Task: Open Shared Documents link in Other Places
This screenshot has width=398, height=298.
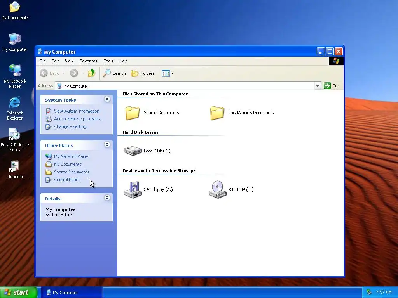Action: tap(72, 172)
